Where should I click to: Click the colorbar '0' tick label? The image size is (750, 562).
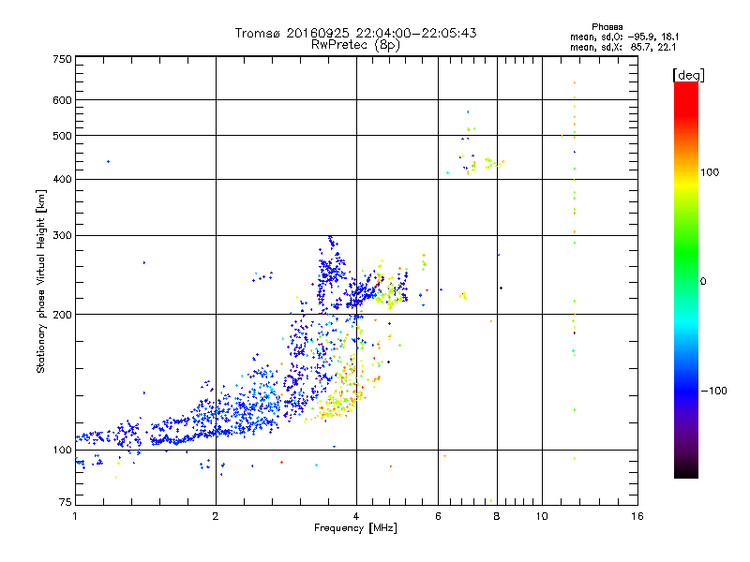(703, 282)
